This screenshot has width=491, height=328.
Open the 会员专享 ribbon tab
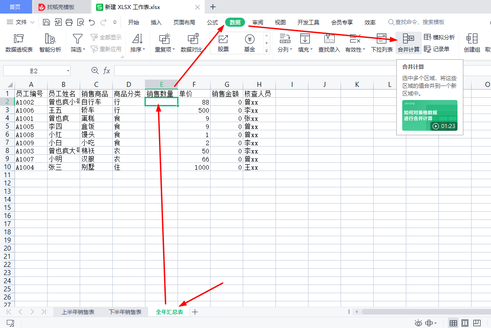342,22
